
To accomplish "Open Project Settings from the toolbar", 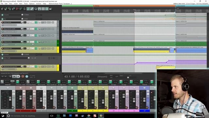I will coord(13,9).
